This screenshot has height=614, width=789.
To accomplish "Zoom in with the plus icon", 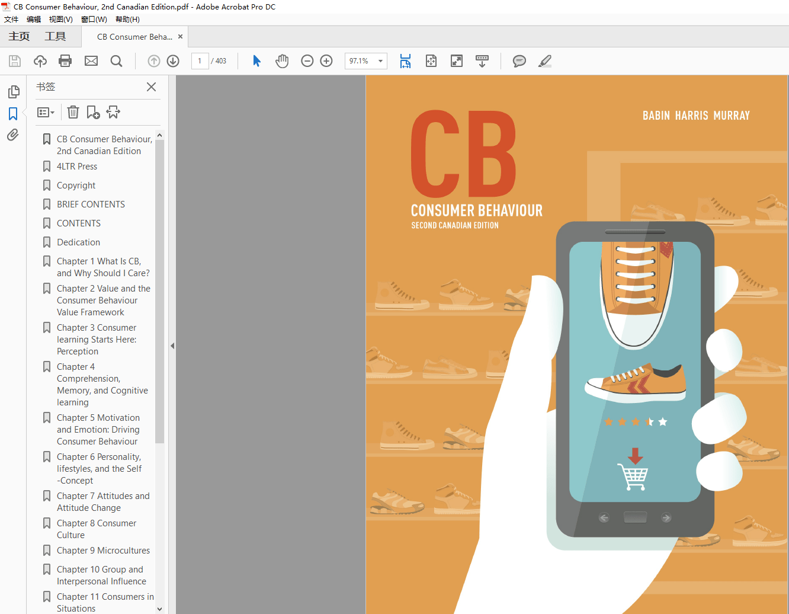I will 326,61.
